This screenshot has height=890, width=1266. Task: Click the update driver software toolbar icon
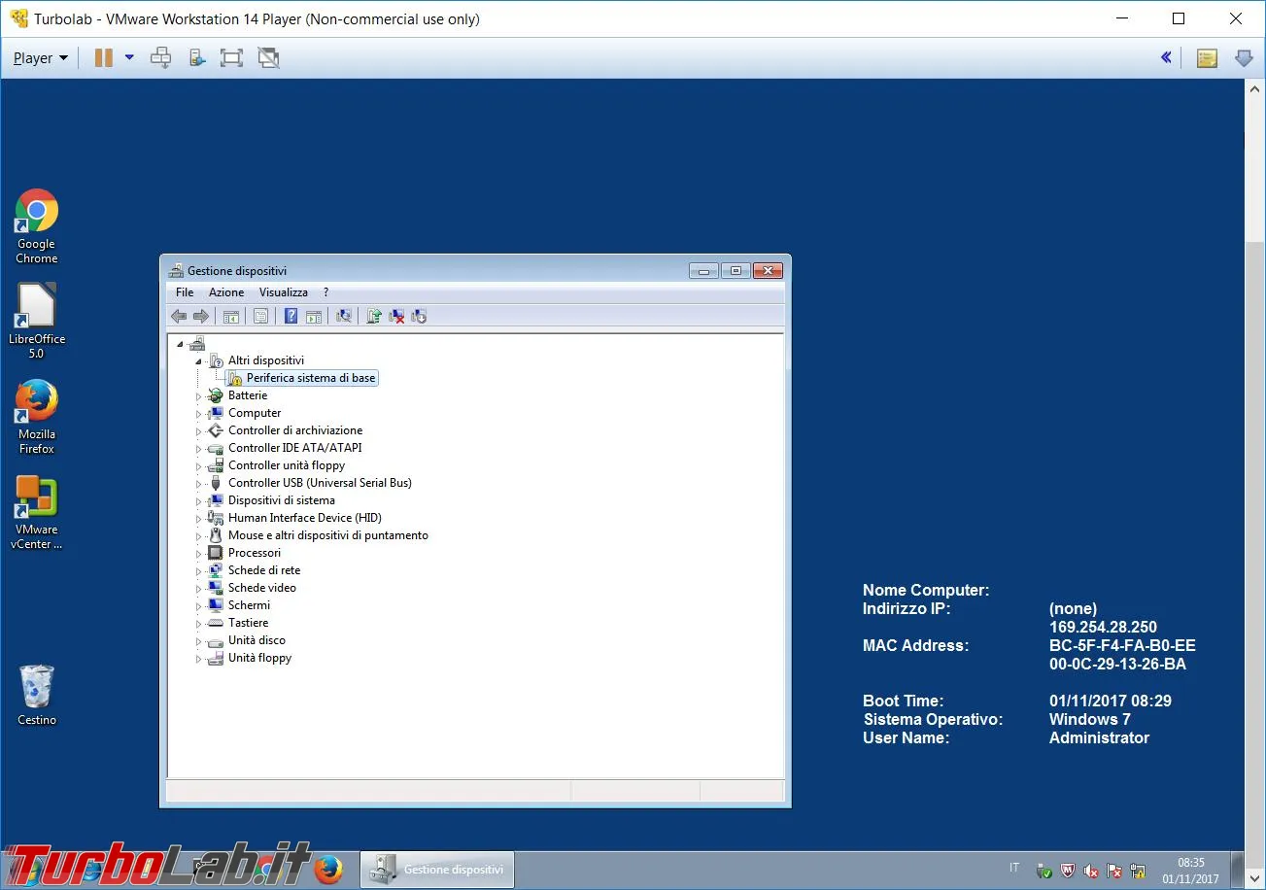click(x=373, y=316)
